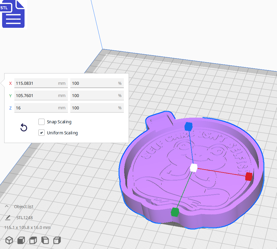
Task: Open the STL file icon top-left
Action: [x=13, y=14]
